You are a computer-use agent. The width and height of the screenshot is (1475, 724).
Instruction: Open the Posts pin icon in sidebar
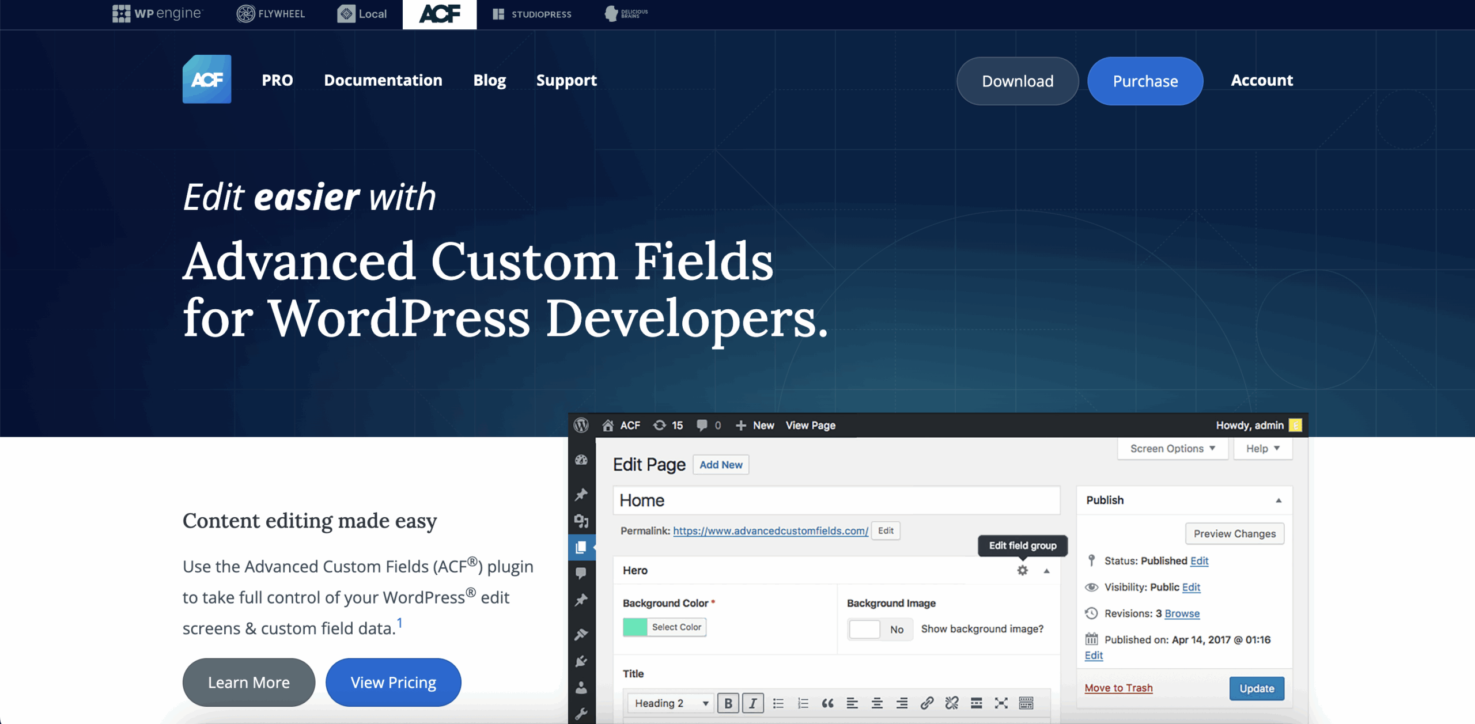581,494
